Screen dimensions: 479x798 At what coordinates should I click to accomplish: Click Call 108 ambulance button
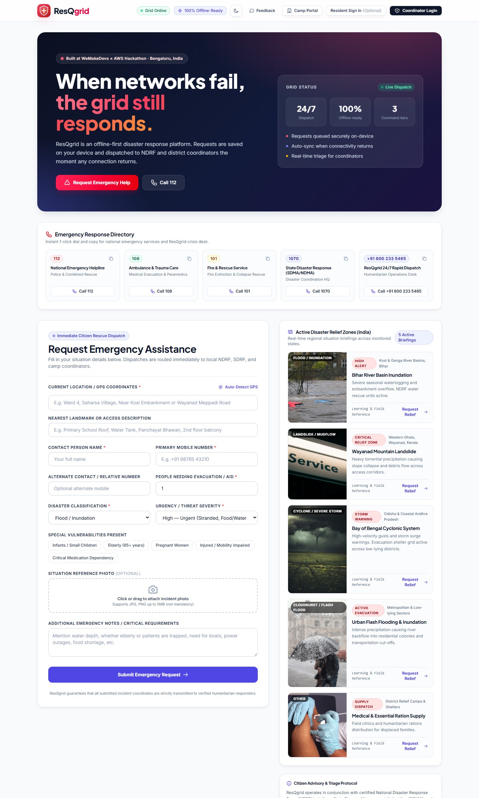point(161,291)
